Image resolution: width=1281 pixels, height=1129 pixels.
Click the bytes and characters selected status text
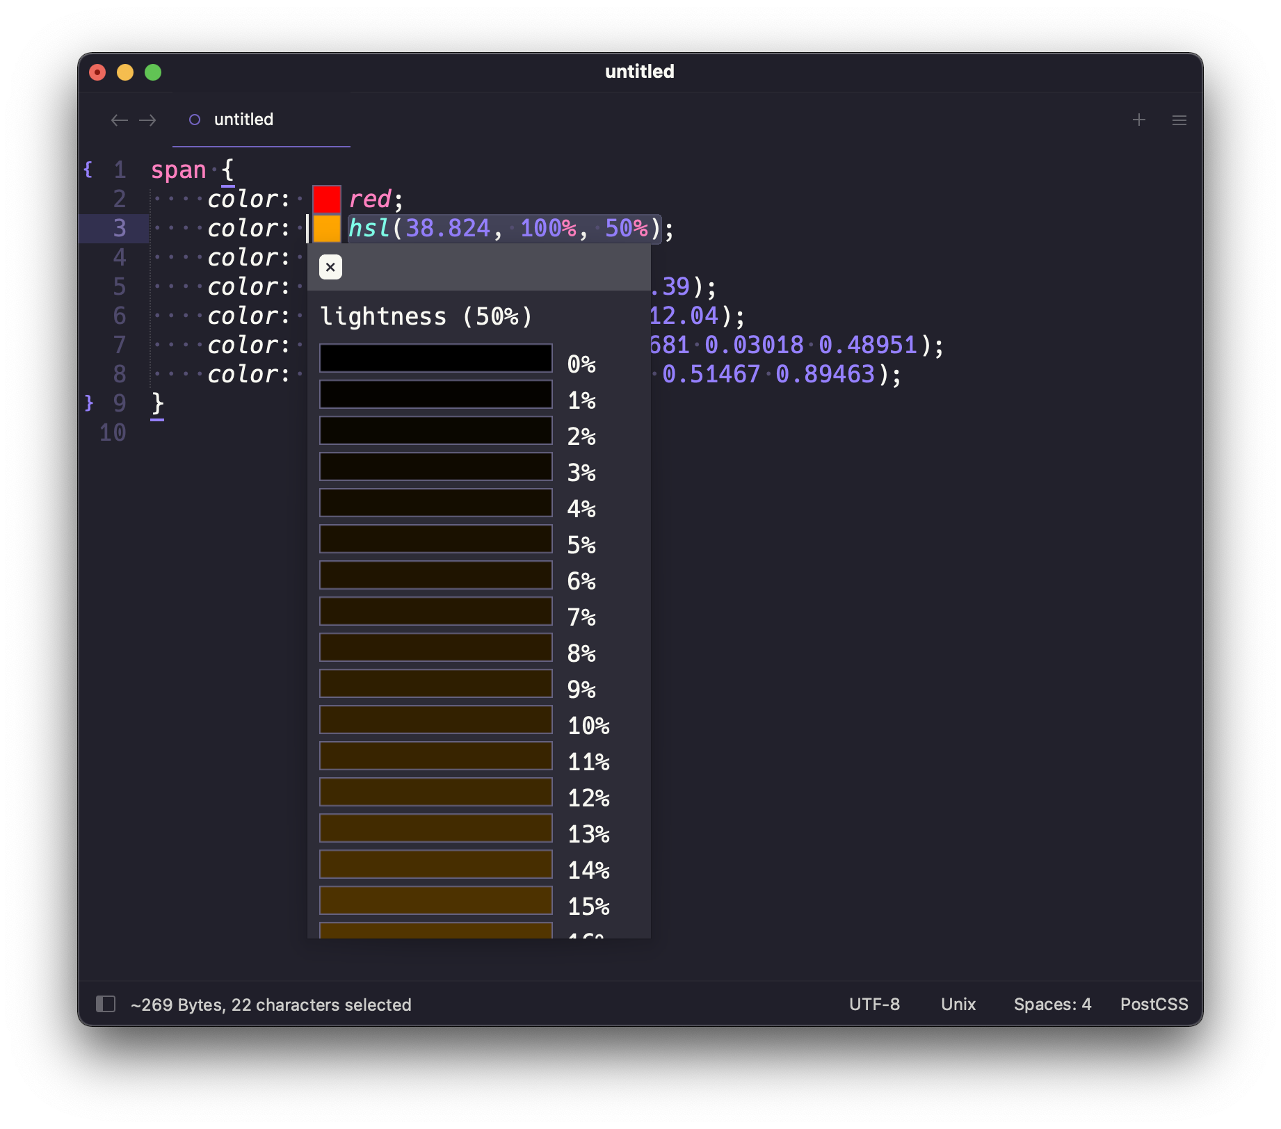pos(271,1005)
